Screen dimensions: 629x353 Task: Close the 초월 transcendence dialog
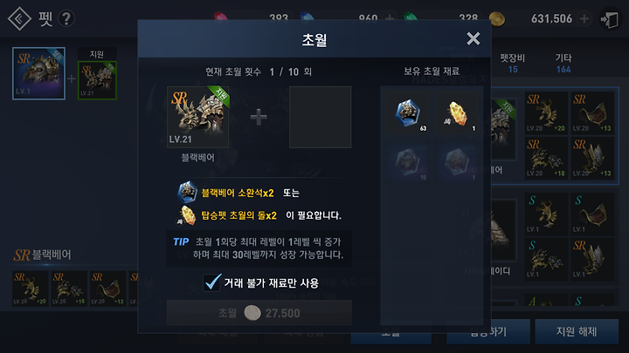click(473, 39)
